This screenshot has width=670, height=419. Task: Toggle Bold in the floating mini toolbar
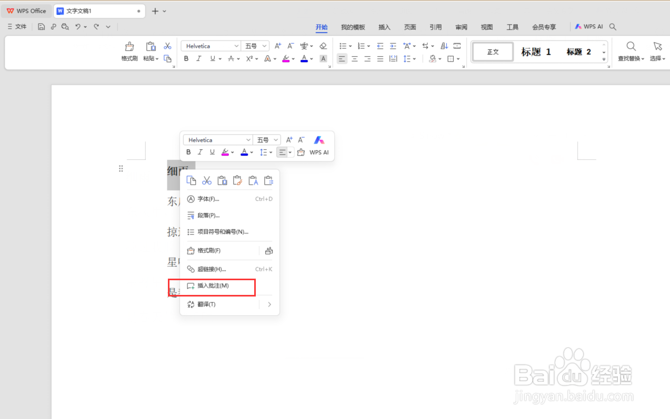188,152
